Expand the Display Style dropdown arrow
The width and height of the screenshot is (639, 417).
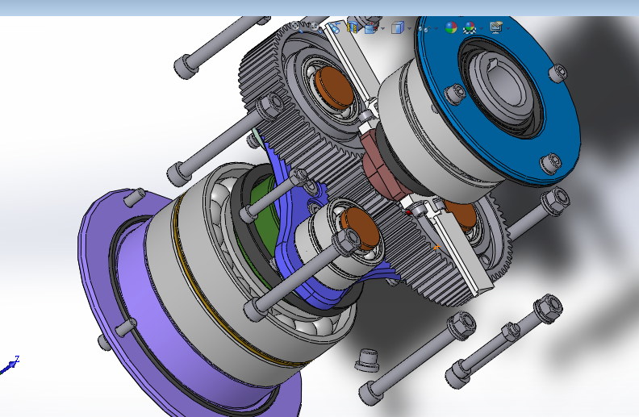410,28
